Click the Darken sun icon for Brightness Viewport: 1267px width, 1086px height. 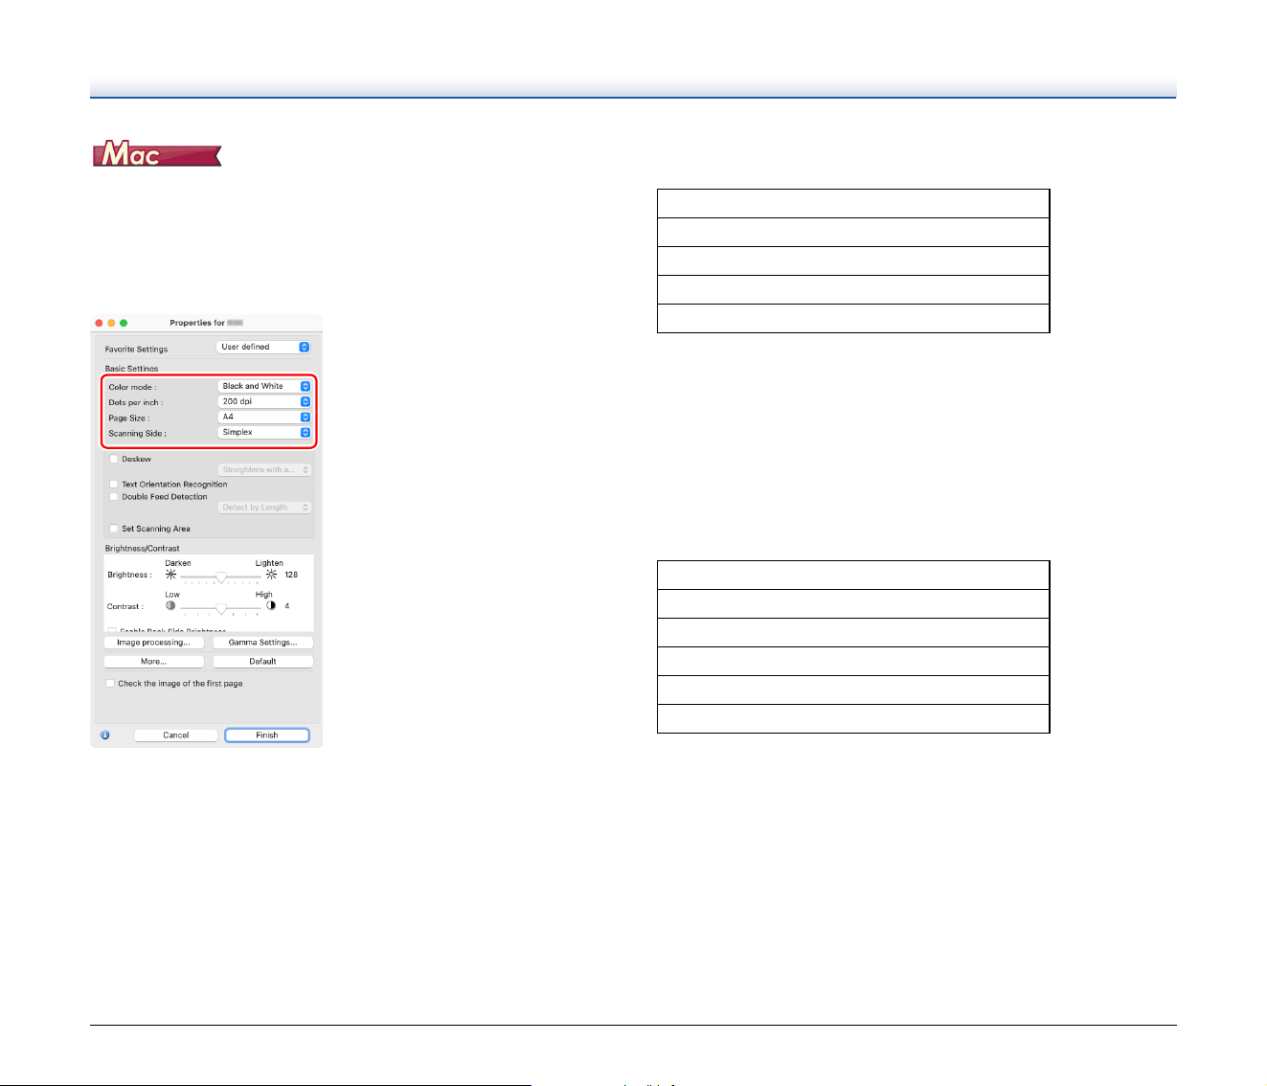coord(171,576)
